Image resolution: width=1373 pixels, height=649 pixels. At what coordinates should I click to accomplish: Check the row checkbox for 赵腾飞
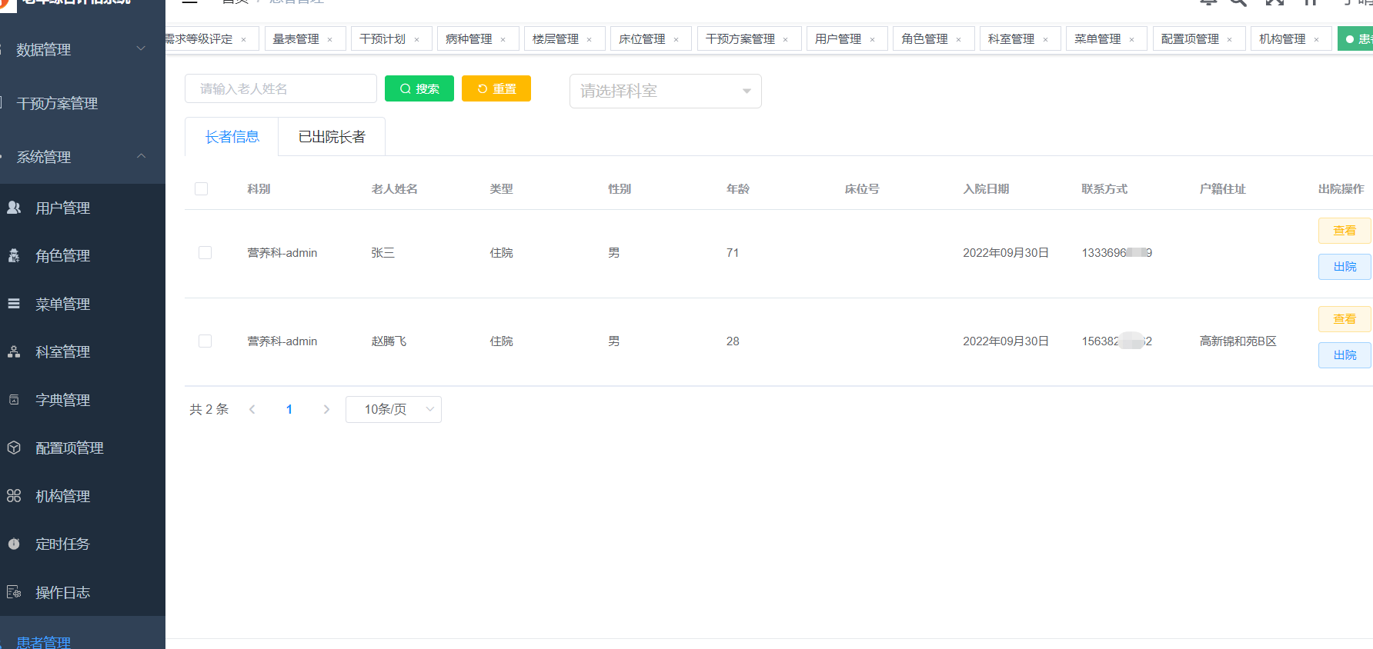[x=205, y=341]
